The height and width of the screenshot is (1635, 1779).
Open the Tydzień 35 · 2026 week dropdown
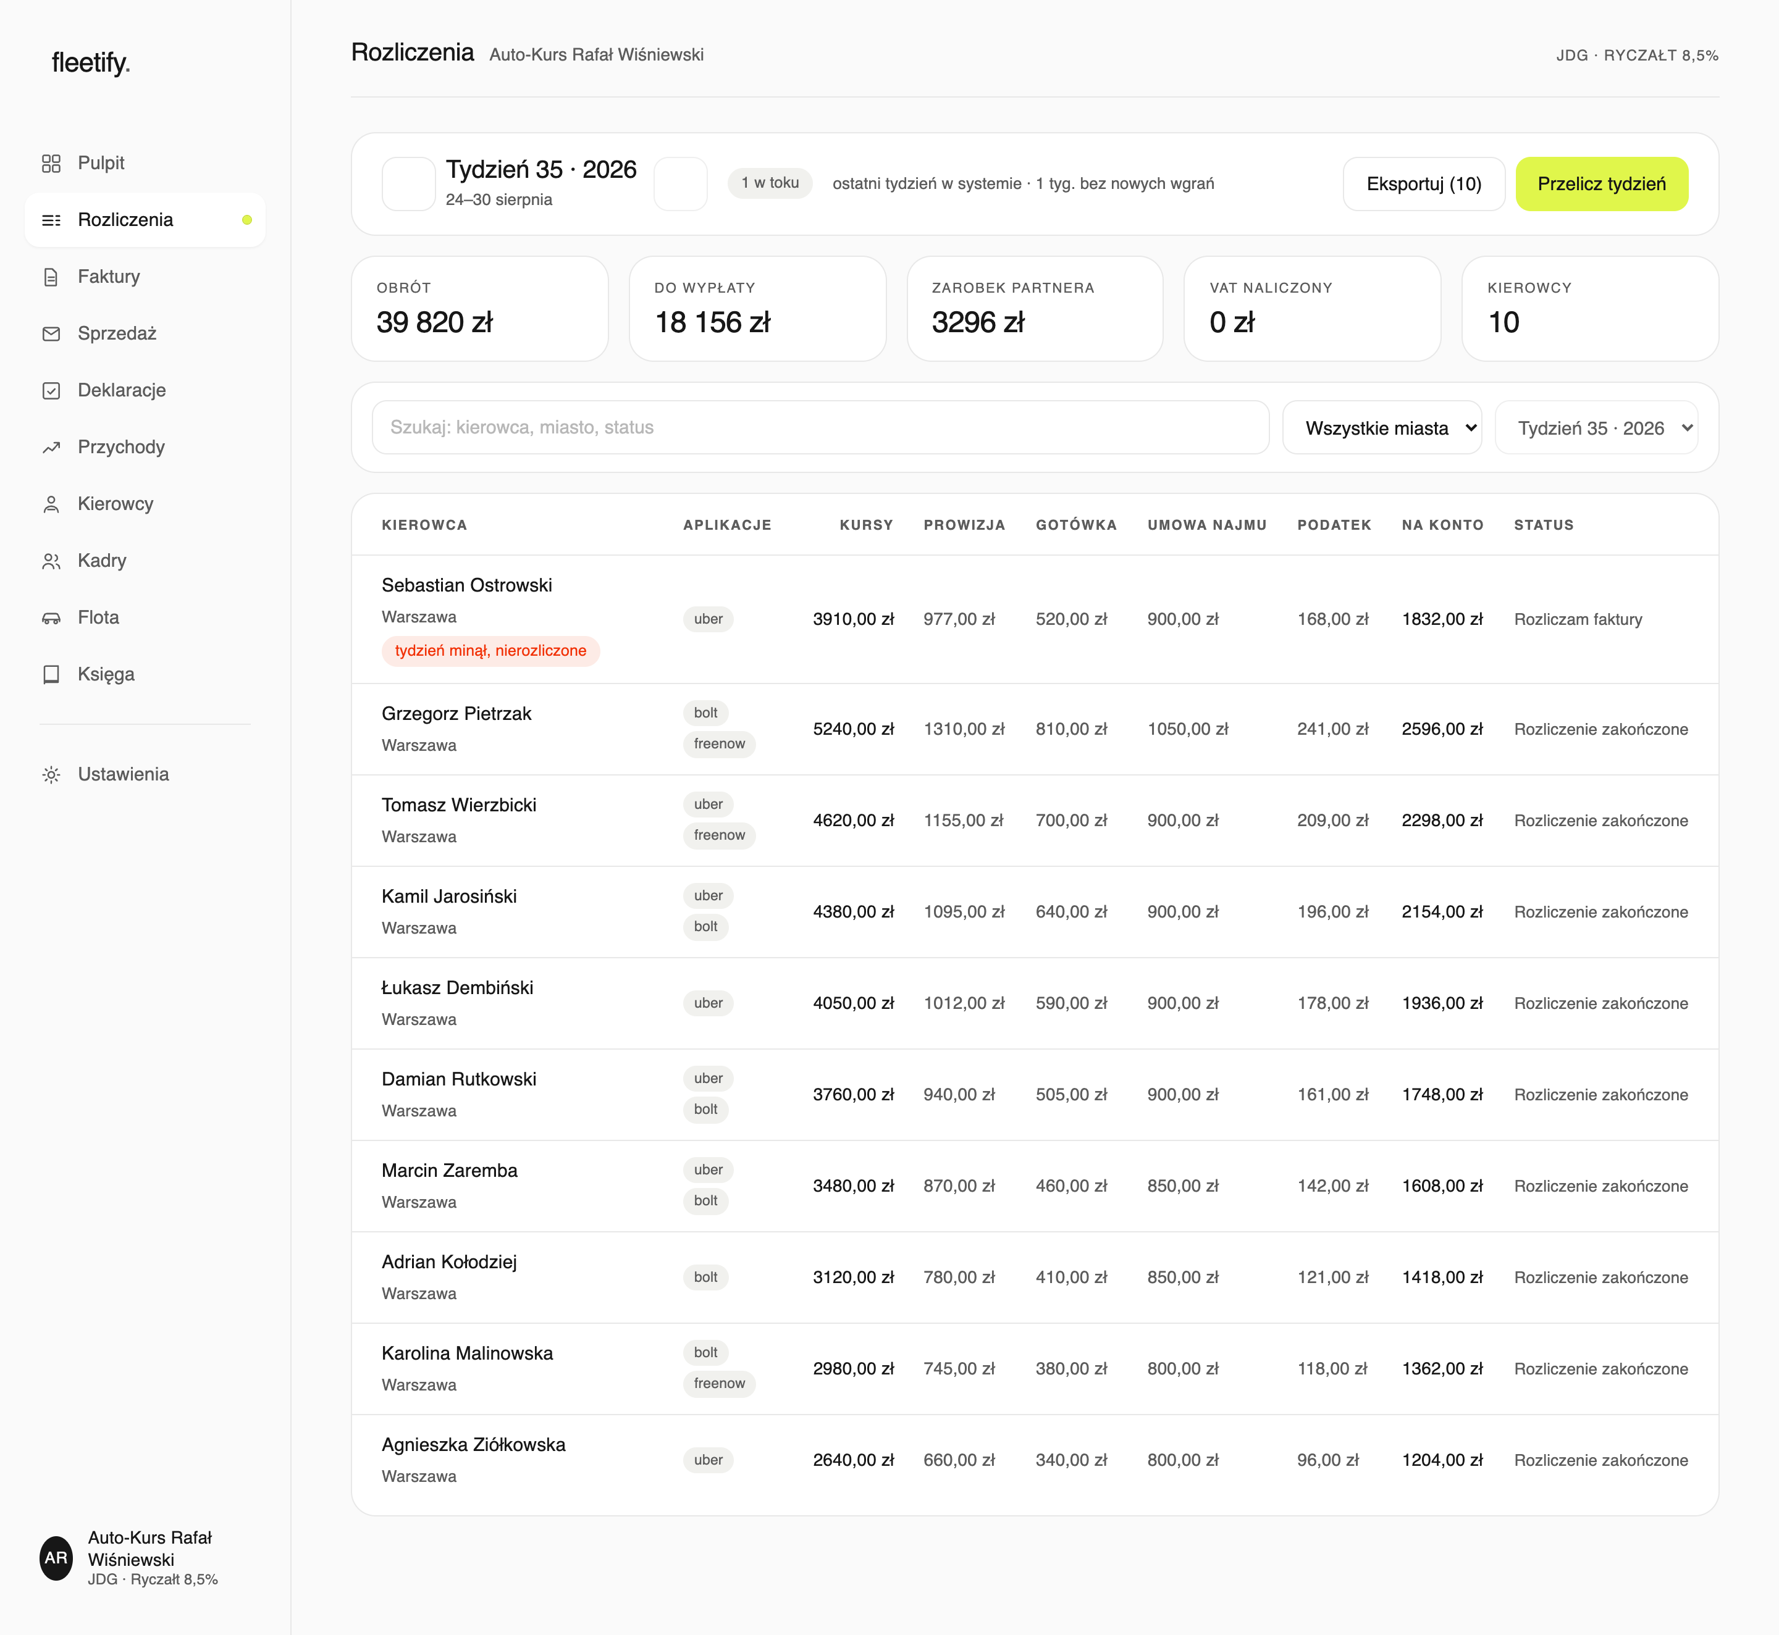[1597, 429]
